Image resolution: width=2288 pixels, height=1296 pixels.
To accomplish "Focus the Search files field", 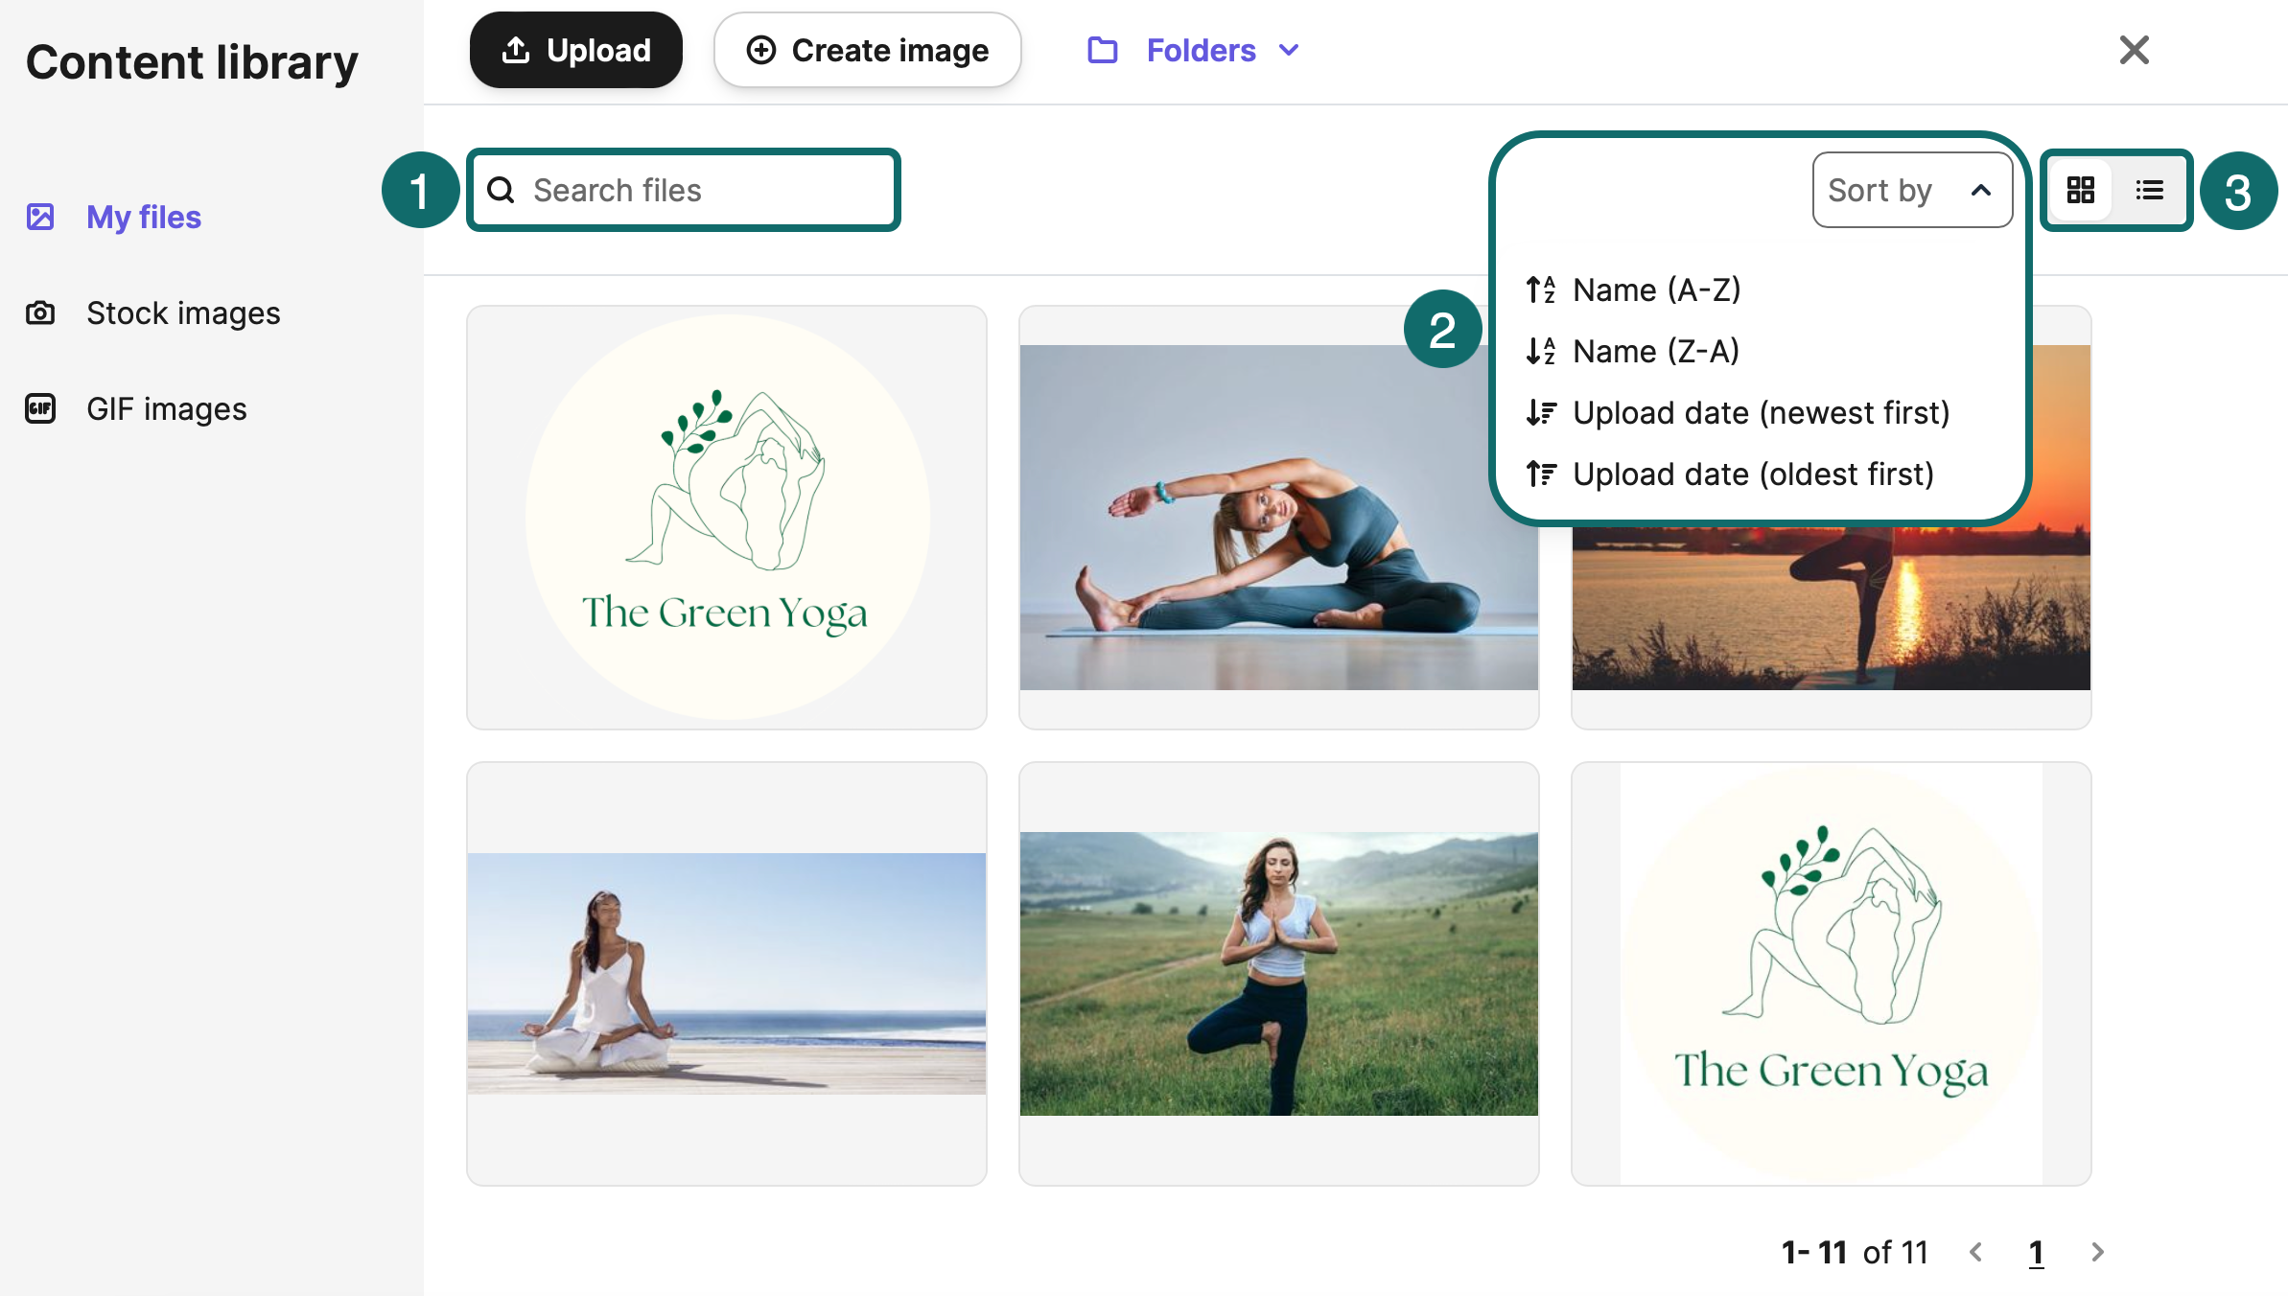I will [x=683, y=190].
